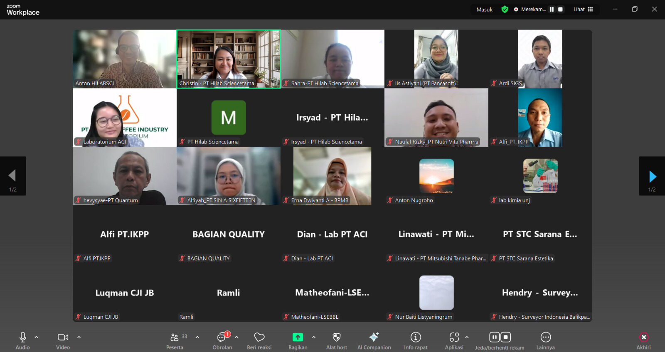Select Anton Nugroho sunset avatar
The height and width of the screenshot is (352, 665).
(436, 176)
